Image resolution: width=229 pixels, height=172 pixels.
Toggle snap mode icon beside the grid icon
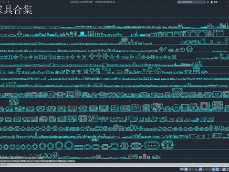pos(190,169)
